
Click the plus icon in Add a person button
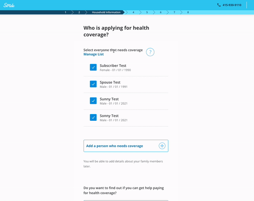click(162, 146)
